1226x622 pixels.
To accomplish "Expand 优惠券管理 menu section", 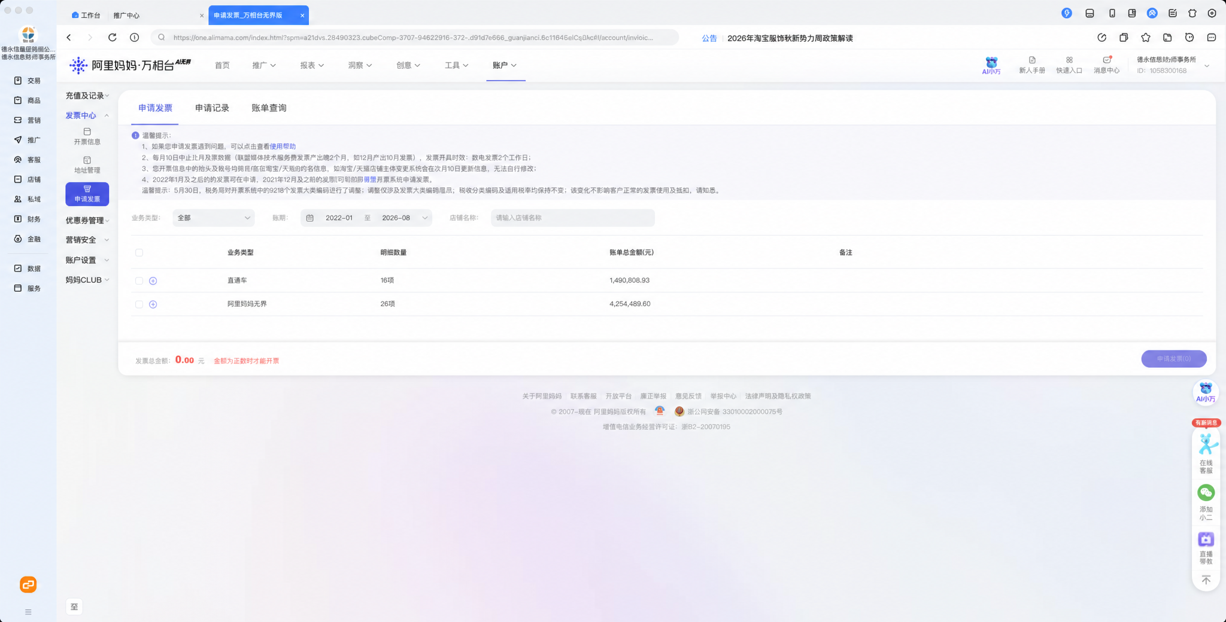I will [x=87, y=220].
